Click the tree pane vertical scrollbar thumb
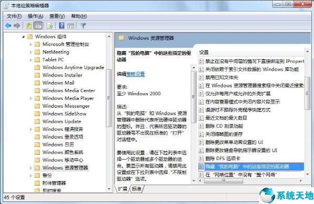314x204 pixels. coord(109,98)
